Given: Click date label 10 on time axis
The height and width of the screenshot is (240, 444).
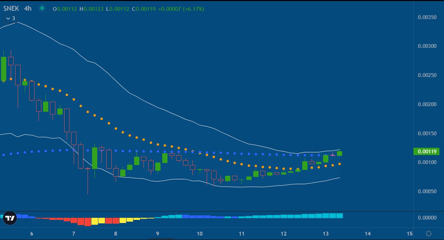Looking at the screenshot, I should [199, 233].
